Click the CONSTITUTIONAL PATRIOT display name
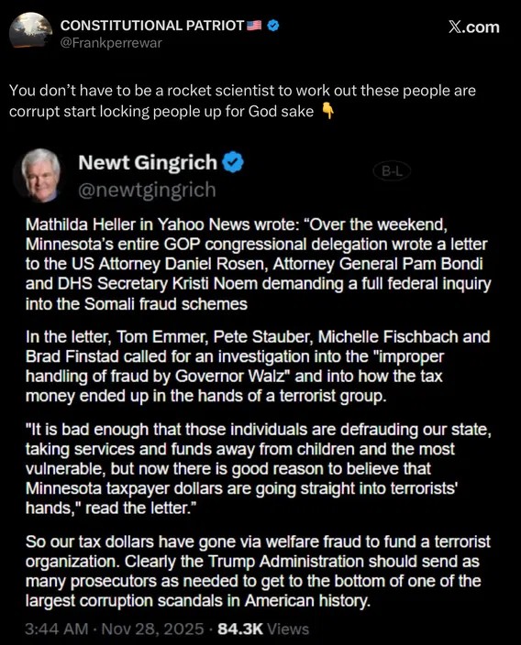 (152, 26)
